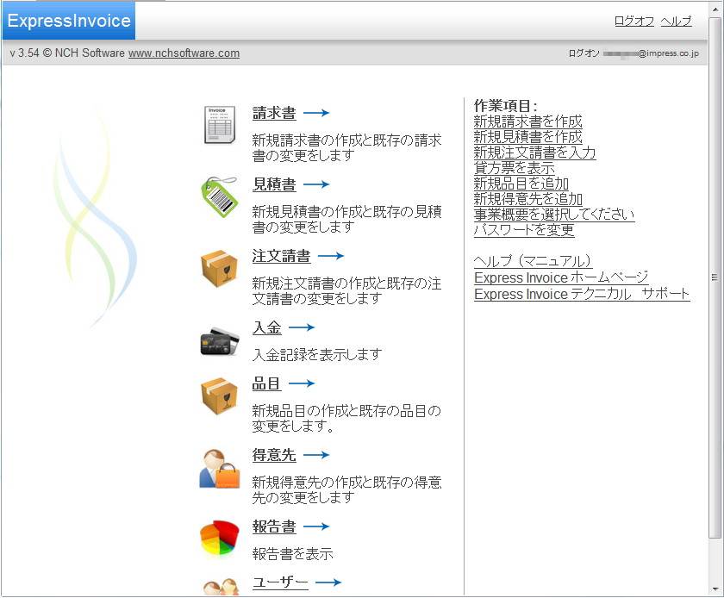
Task: Open ヘルプ（マニュアル）
Action: click(532, 261)
